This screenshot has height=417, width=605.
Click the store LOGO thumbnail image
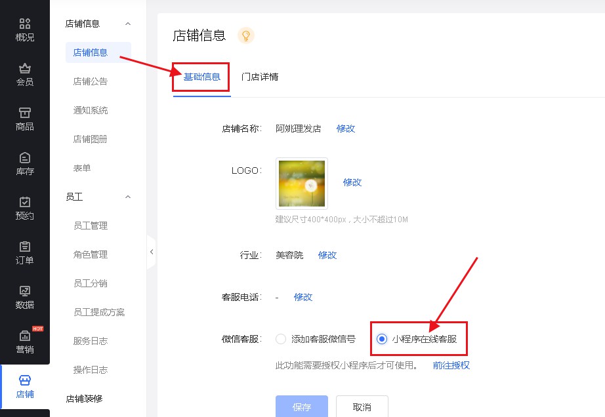coord(302,184)
